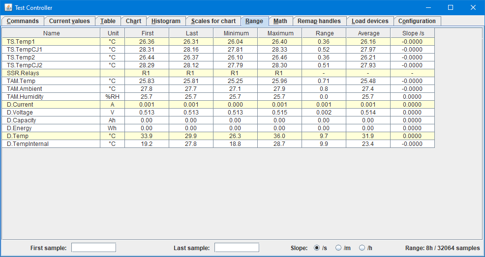Switch to the Chart tab

click(133, 21)
